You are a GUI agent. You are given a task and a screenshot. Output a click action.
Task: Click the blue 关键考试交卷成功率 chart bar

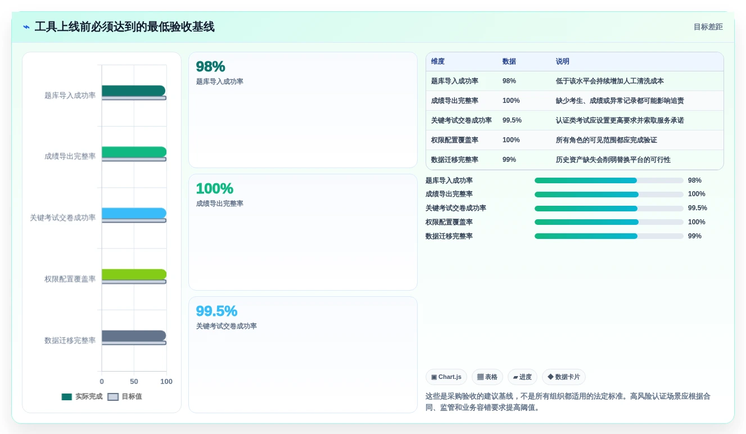click(x=134, y=213)
